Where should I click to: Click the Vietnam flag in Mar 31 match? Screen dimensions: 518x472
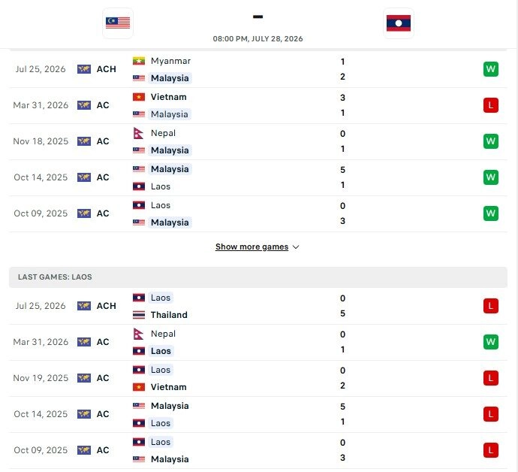[139, 97]
